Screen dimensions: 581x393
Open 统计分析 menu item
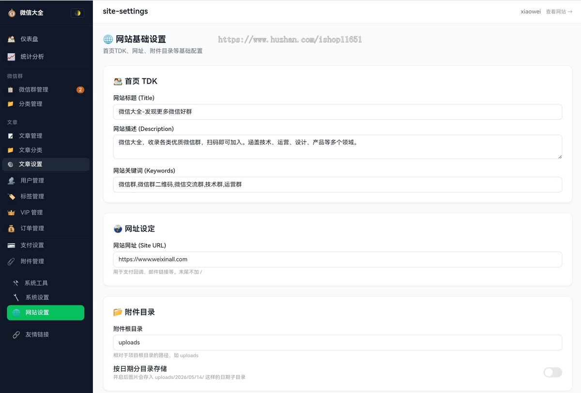click(46, 57)
